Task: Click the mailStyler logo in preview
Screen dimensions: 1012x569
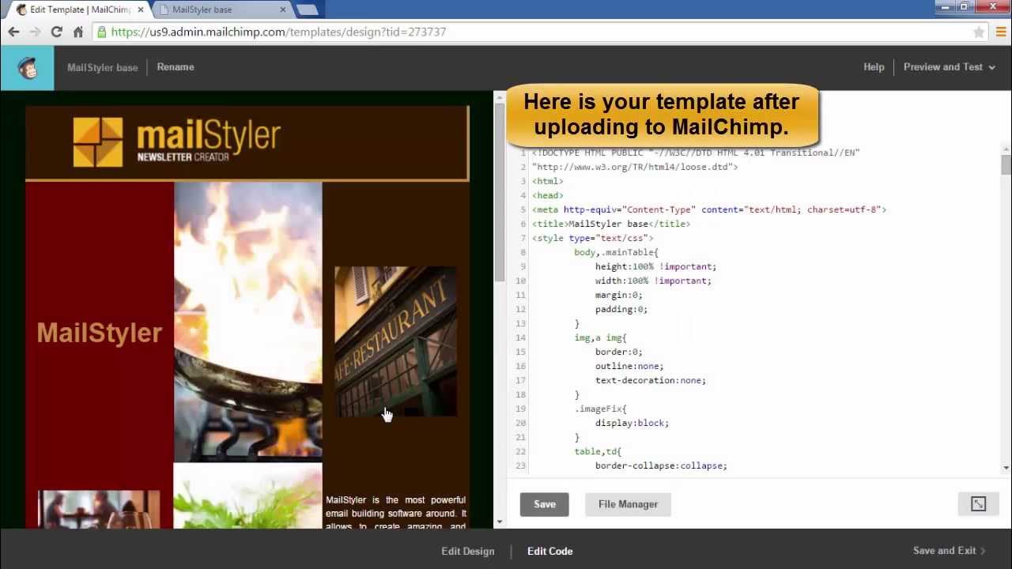Action: [177, 142]
